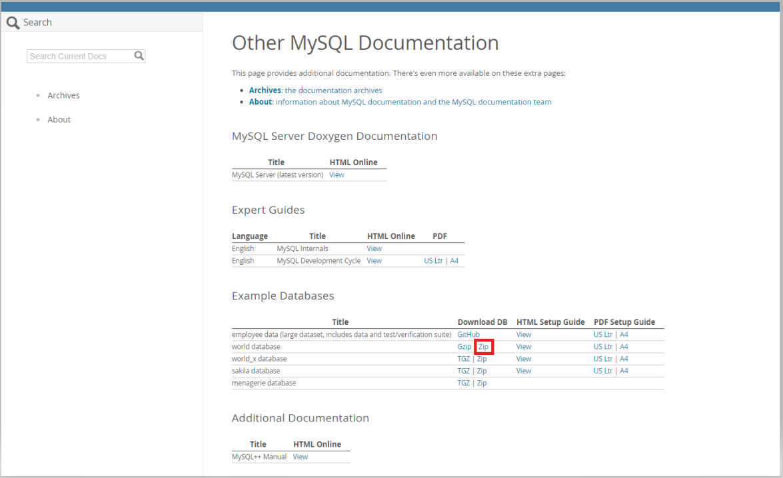Viewport: 783px width, 478px height.
Task: Click the 'MySQL Server (latest version)' cell
Action: click(278, 175)
